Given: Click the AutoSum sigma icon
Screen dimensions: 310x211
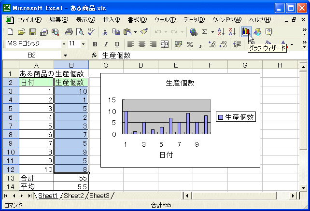Looking at the screenshot, I should (204, 32).
